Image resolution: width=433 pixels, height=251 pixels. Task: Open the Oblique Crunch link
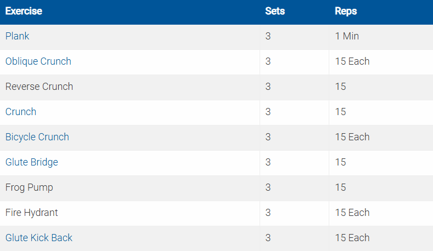pos(38,61)
